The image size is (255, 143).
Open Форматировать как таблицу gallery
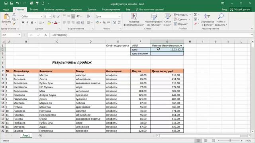[154, 20]
